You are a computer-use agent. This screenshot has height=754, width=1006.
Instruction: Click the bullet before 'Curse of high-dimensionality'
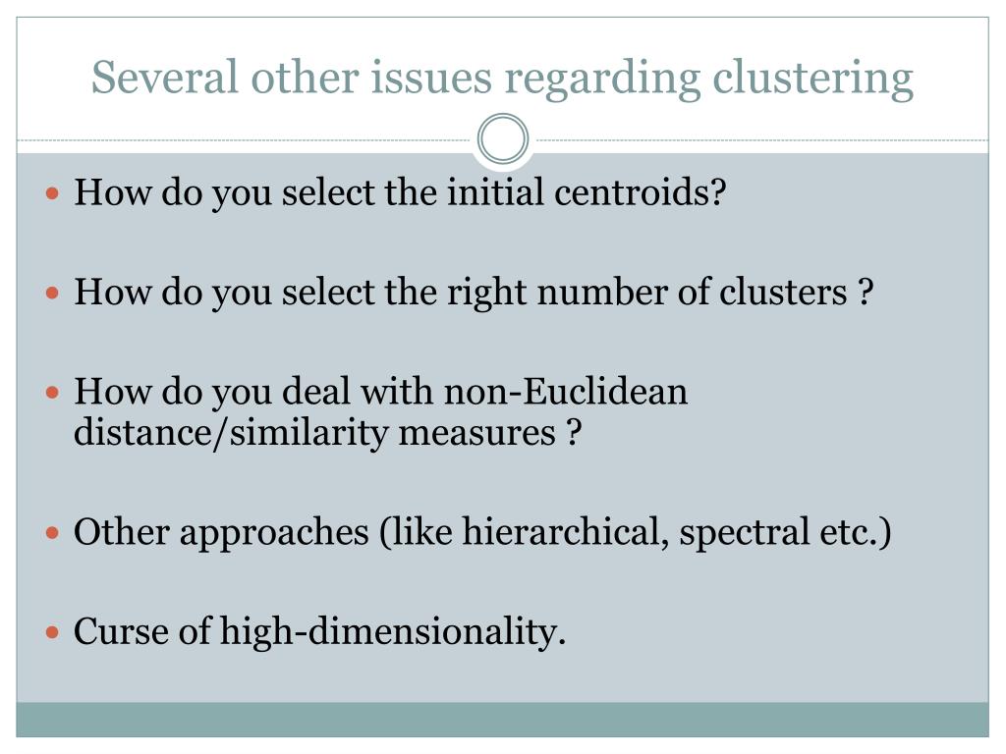tap(53, 633)
